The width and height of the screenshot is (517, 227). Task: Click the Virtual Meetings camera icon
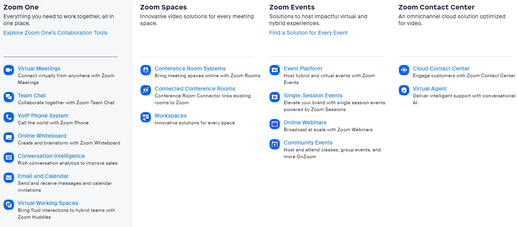click(x=8, y=70)
